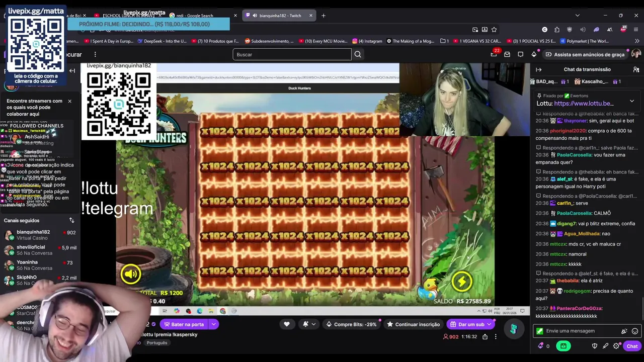The height and width of the screenshot is (362, 644).
Task: Open the Lottu link in pinned chat message
Action: (x=584, y=104)
